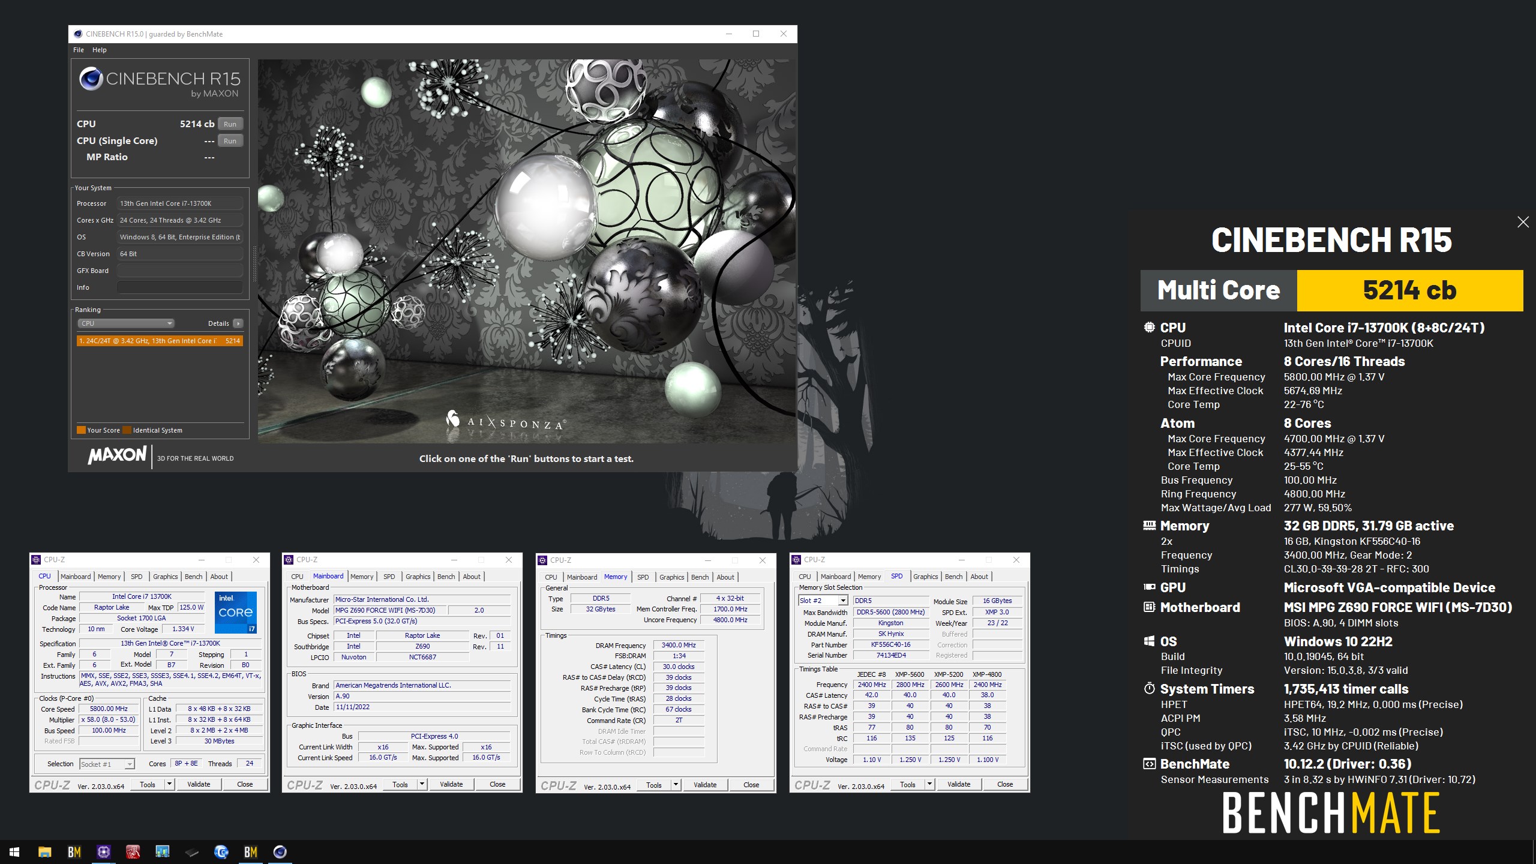
Task: Click the BenchMate version icon in panel
Action: pos(1149,764)
